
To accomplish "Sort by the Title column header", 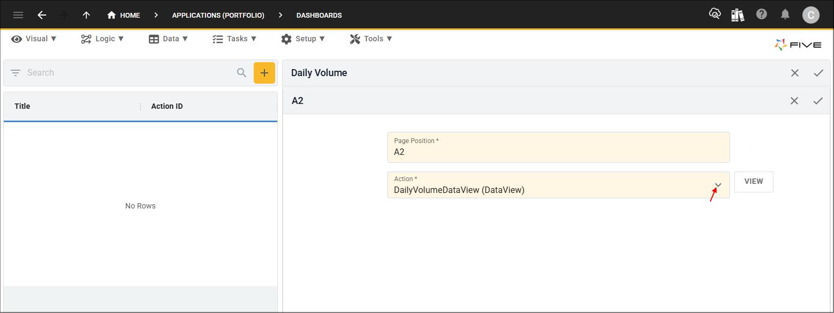I will point(23,106).
